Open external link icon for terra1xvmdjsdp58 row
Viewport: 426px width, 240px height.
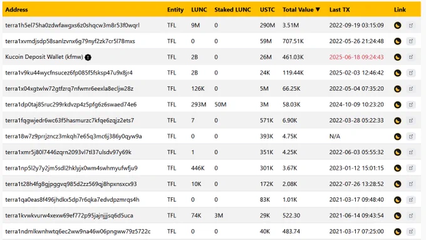411,41
